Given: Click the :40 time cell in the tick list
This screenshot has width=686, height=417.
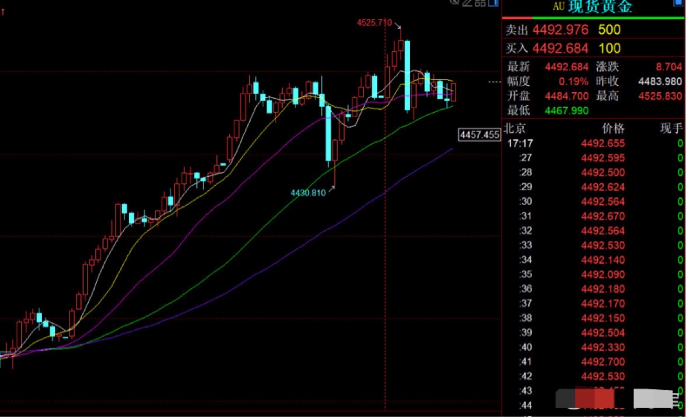Looking at the screenshot, I should click(526, 347).
